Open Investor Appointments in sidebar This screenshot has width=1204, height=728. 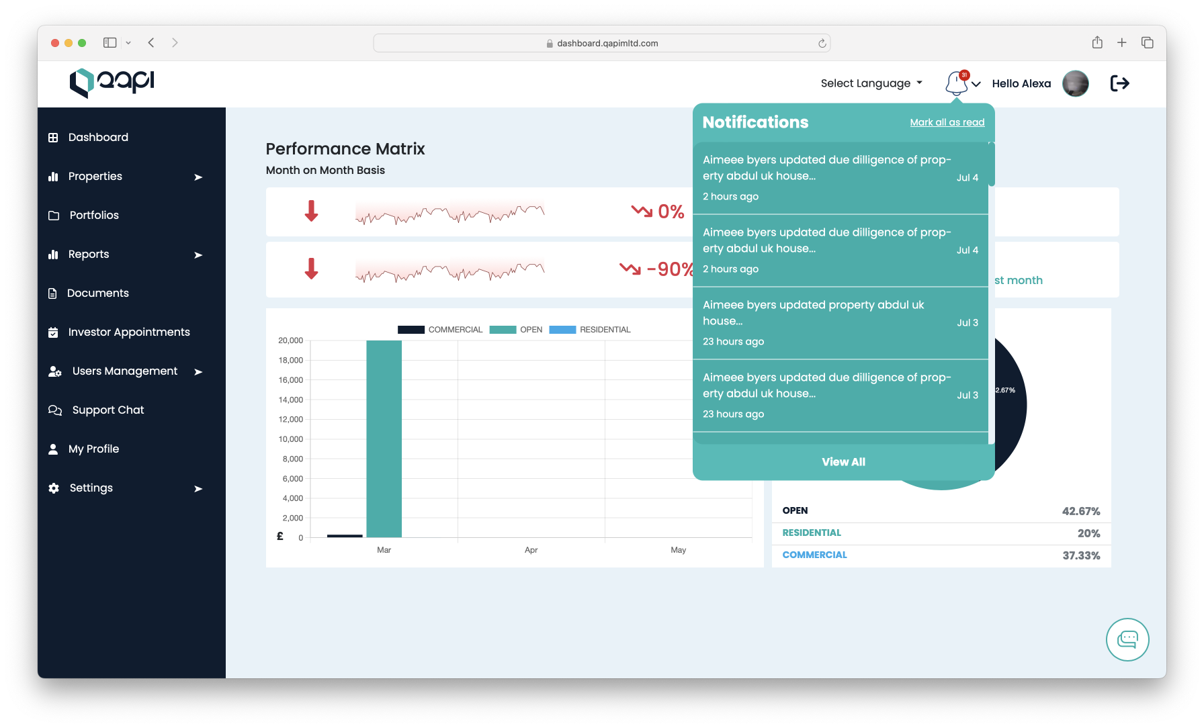coord(129,332)
